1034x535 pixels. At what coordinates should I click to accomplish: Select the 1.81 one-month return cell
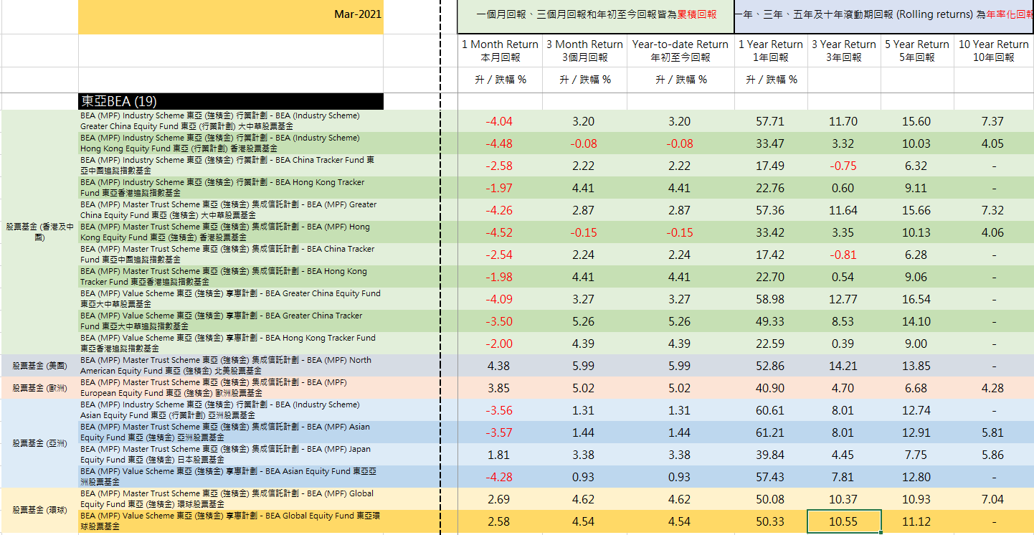[x=500, y=455]
